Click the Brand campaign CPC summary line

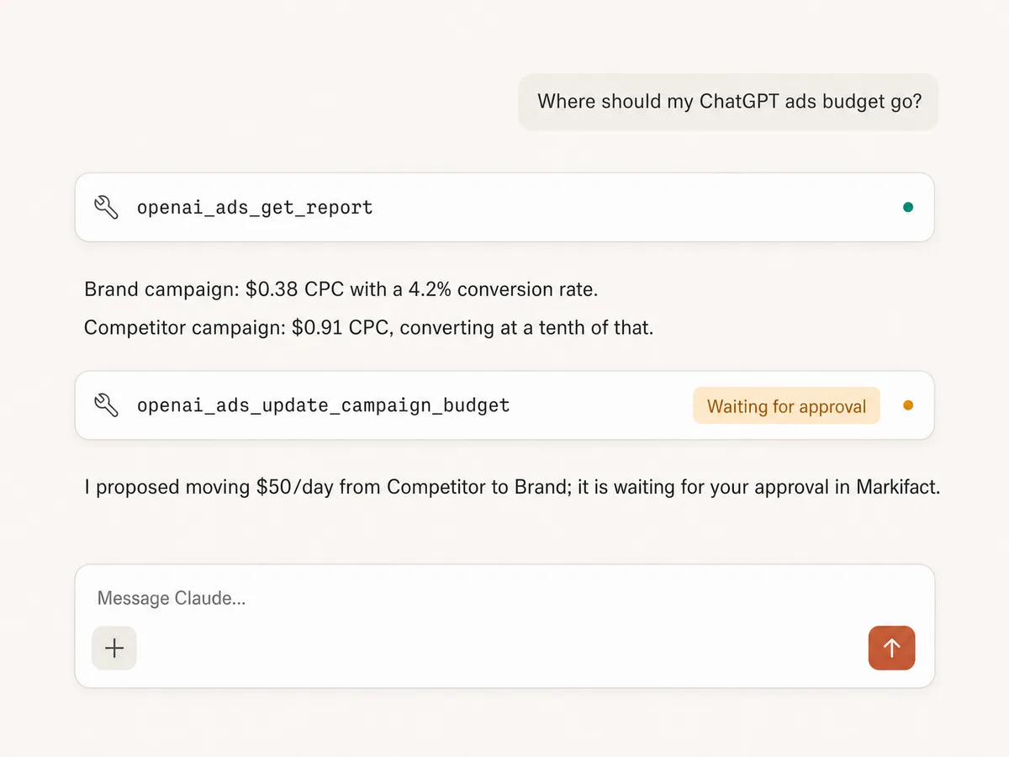pos(341,289)
